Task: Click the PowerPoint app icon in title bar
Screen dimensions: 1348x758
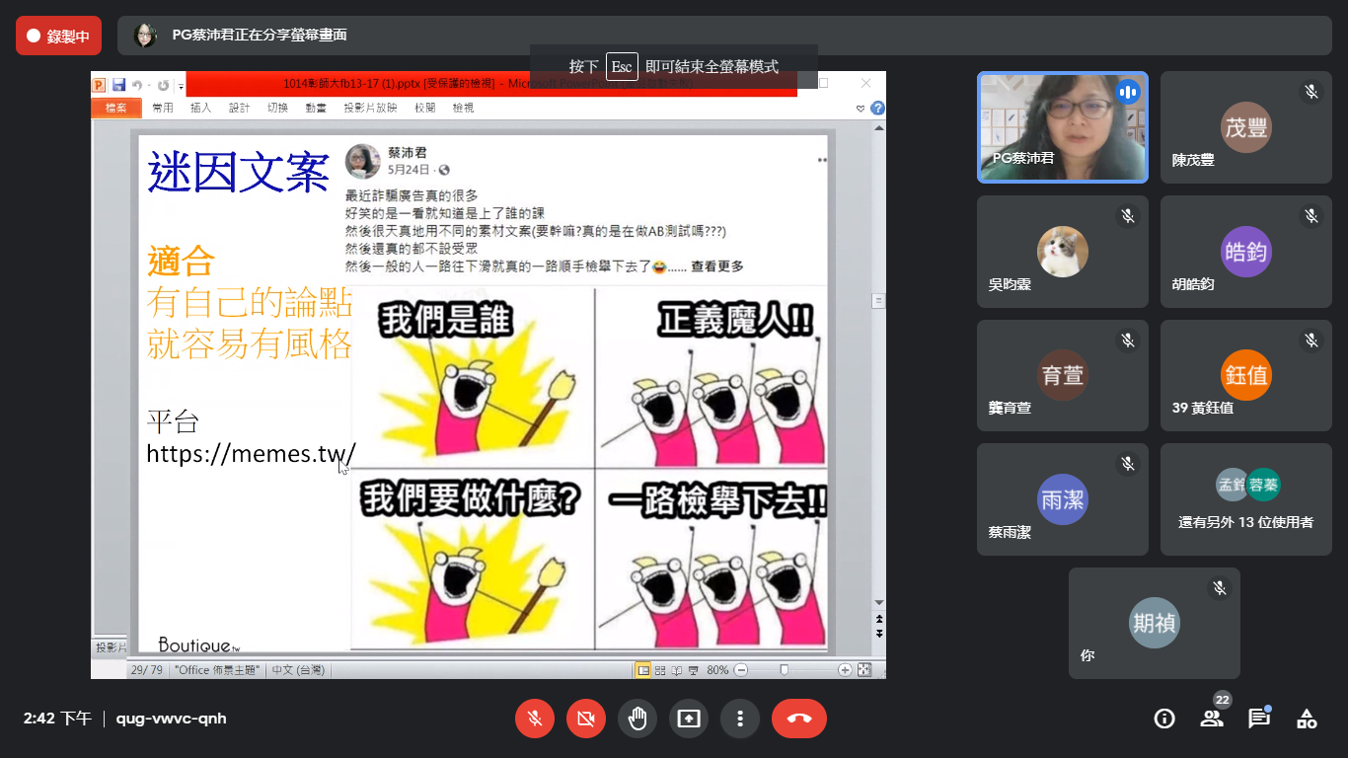Action: 99,85
